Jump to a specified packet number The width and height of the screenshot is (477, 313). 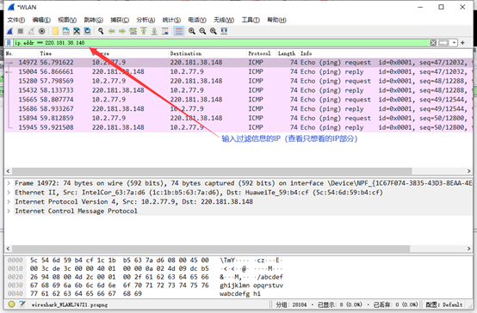[x=133, y=31]
